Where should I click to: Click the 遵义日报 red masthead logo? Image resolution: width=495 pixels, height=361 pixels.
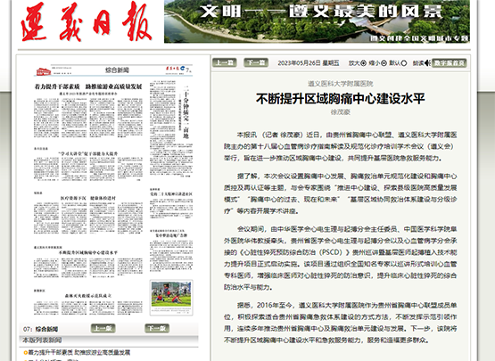click(86, 22)
